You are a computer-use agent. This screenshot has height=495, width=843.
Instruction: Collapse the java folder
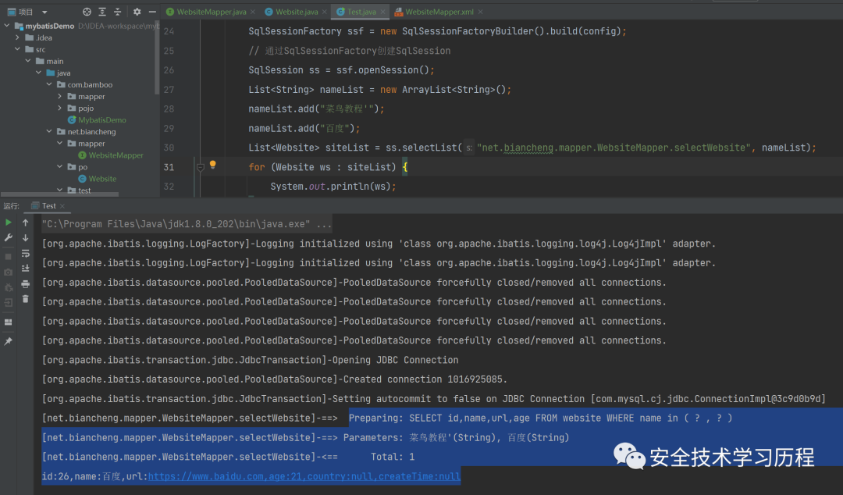(39, 73)
